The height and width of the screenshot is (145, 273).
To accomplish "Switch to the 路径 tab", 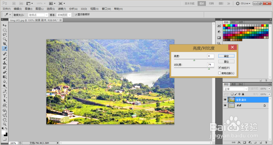I will click(241, 84).
